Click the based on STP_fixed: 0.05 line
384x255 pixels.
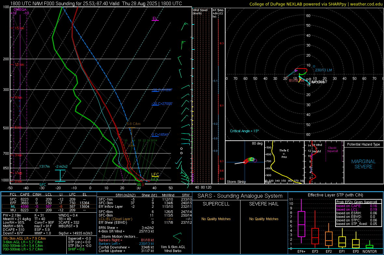coord(357,224)
